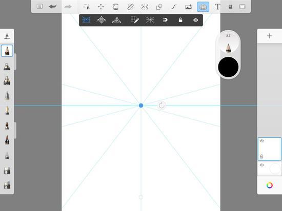Screen dimensions: 282x211
Task: Activate the Ruler guide tool
Action: pyautogui.click(x=130, y=7)
